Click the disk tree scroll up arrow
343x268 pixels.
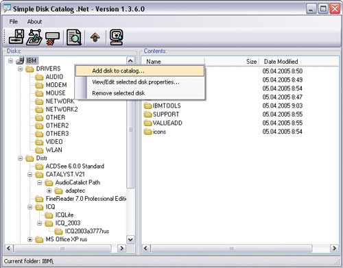pyautogui.click(x=130, y=61)
